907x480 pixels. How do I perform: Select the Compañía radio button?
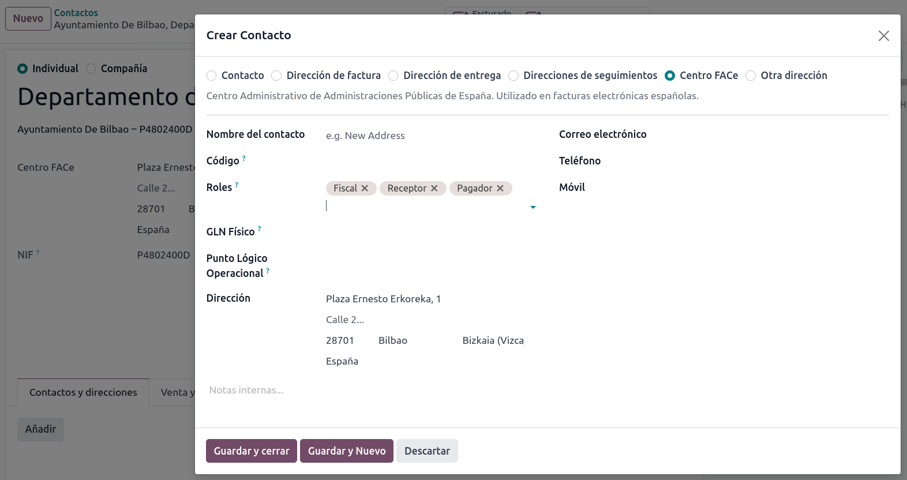[90, 68]
